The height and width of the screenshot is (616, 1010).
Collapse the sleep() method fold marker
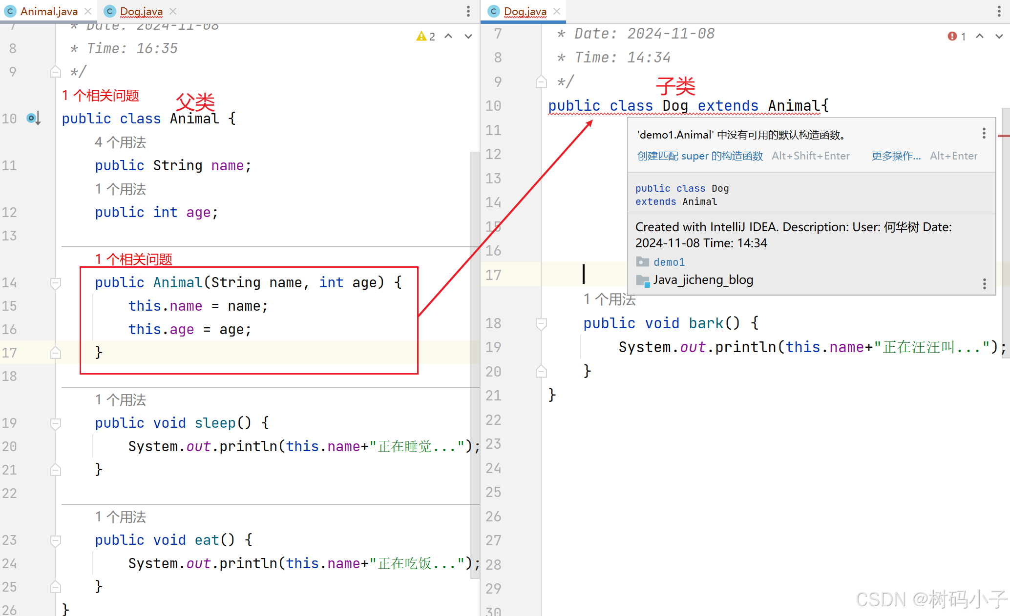point(56,423)
